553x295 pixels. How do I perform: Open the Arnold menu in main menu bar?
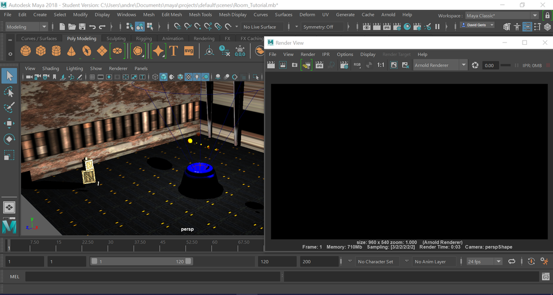(388, 15)
